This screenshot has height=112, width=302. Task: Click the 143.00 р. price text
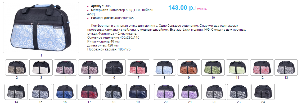[x=181, y=8]
